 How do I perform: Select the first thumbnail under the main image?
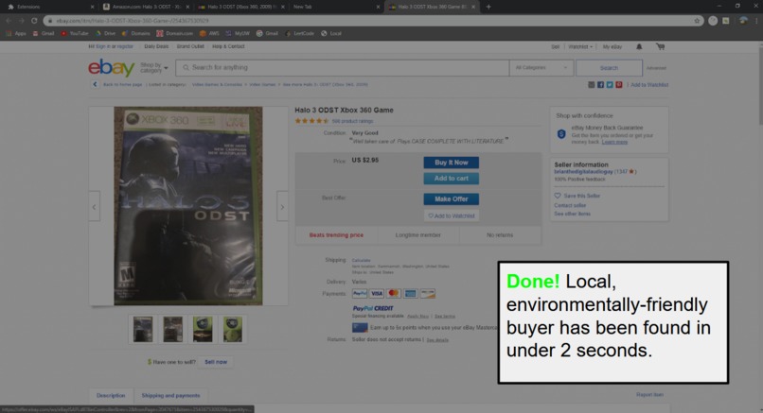pyautogui.click(x=143, y=329)
